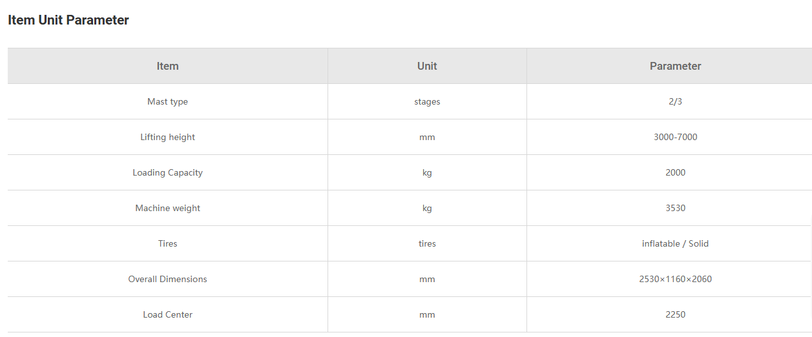The height and width of the screenshot is (337, 812).
Task: Select the 3530 machine weight value
Action: (x=676, y=208)
